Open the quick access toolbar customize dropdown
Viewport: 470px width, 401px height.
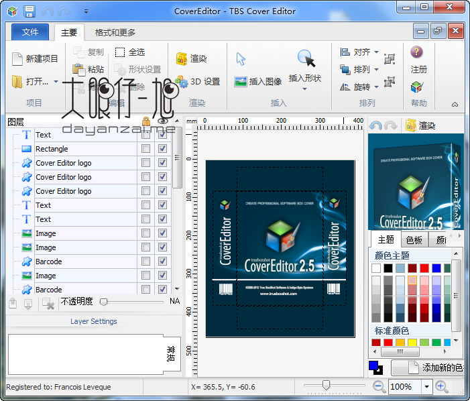click(x=86, y=11)
